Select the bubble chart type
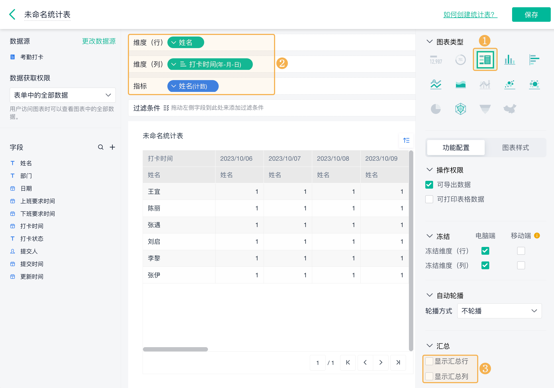 point(534,84)
